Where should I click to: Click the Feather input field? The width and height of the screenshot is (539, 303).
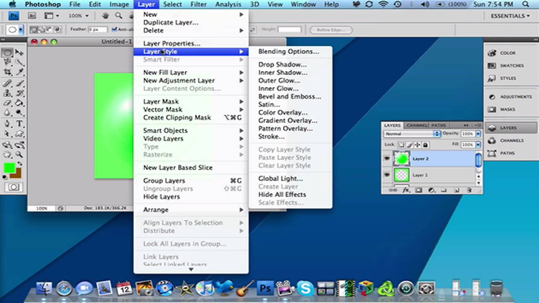(x=98, y=29)
